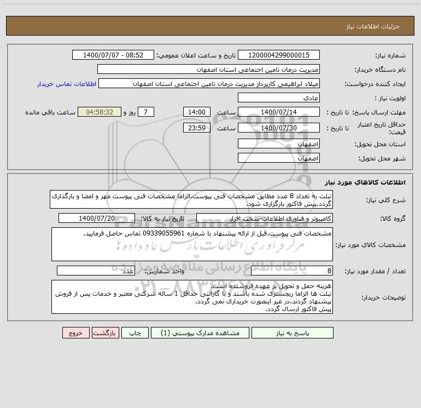The image size is (421, 408).
Task: Click the استان محل تحویل label
Action: tap(380, 145)
